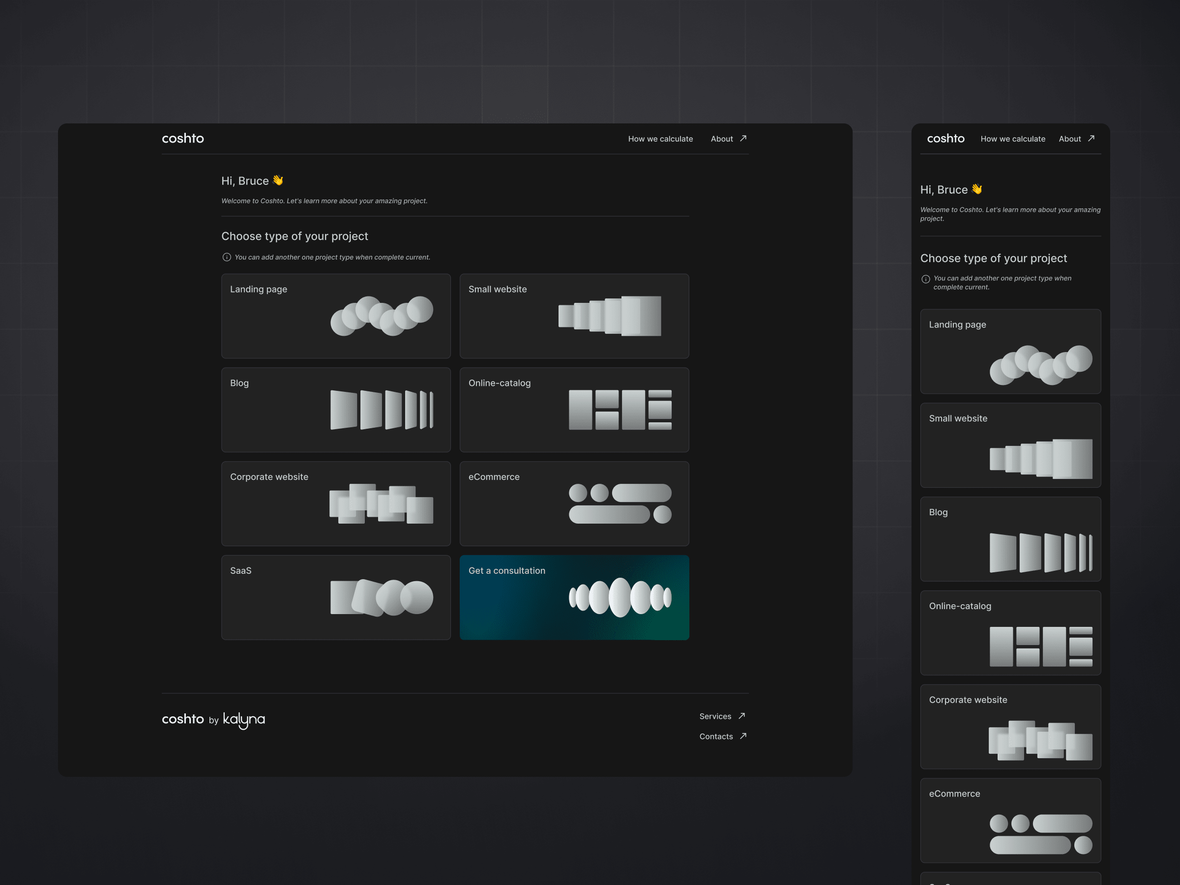The width and height of the screenshot is (1180, 885).
Task: Click the coshto logo in desktop header
Action: click(182, 139)
